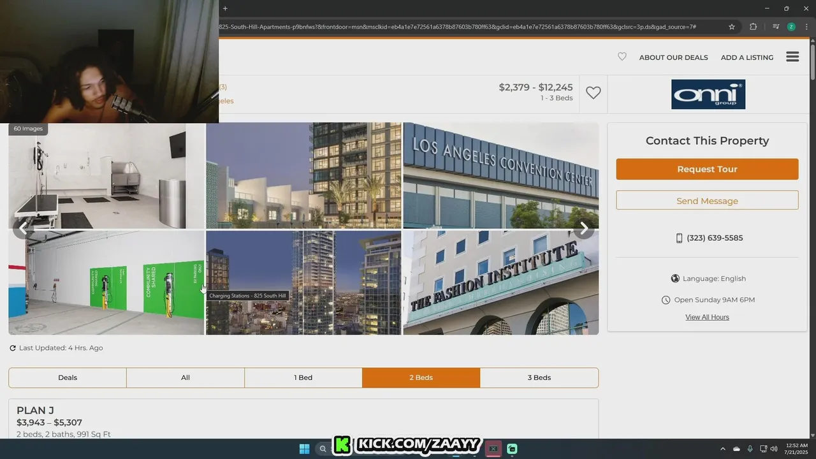
Task: Open the taskbar search icon
Action: click(323, 449)
